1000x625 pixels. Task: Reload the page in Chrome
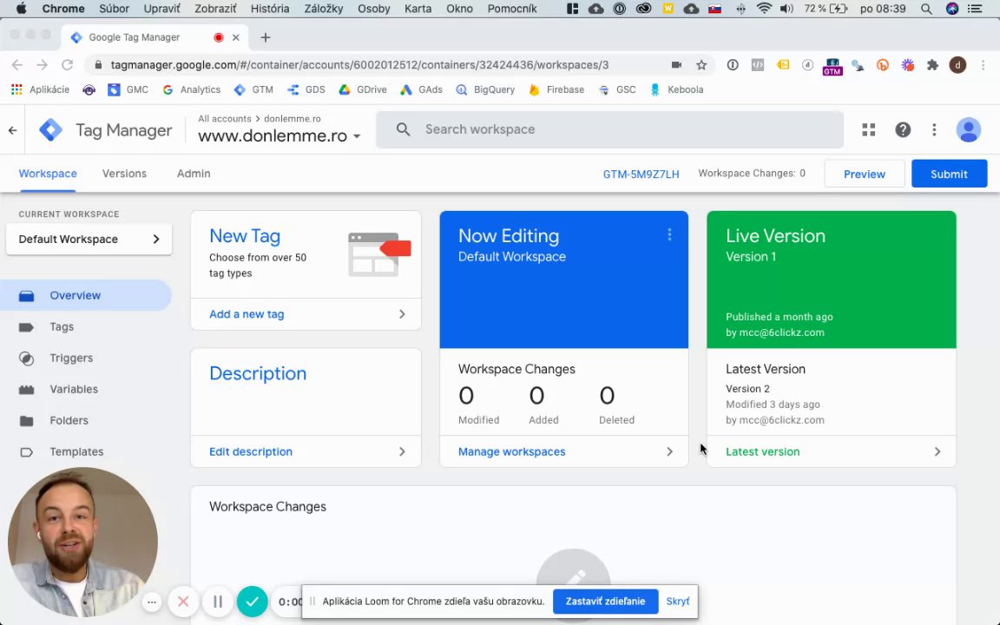coord(67,64)
